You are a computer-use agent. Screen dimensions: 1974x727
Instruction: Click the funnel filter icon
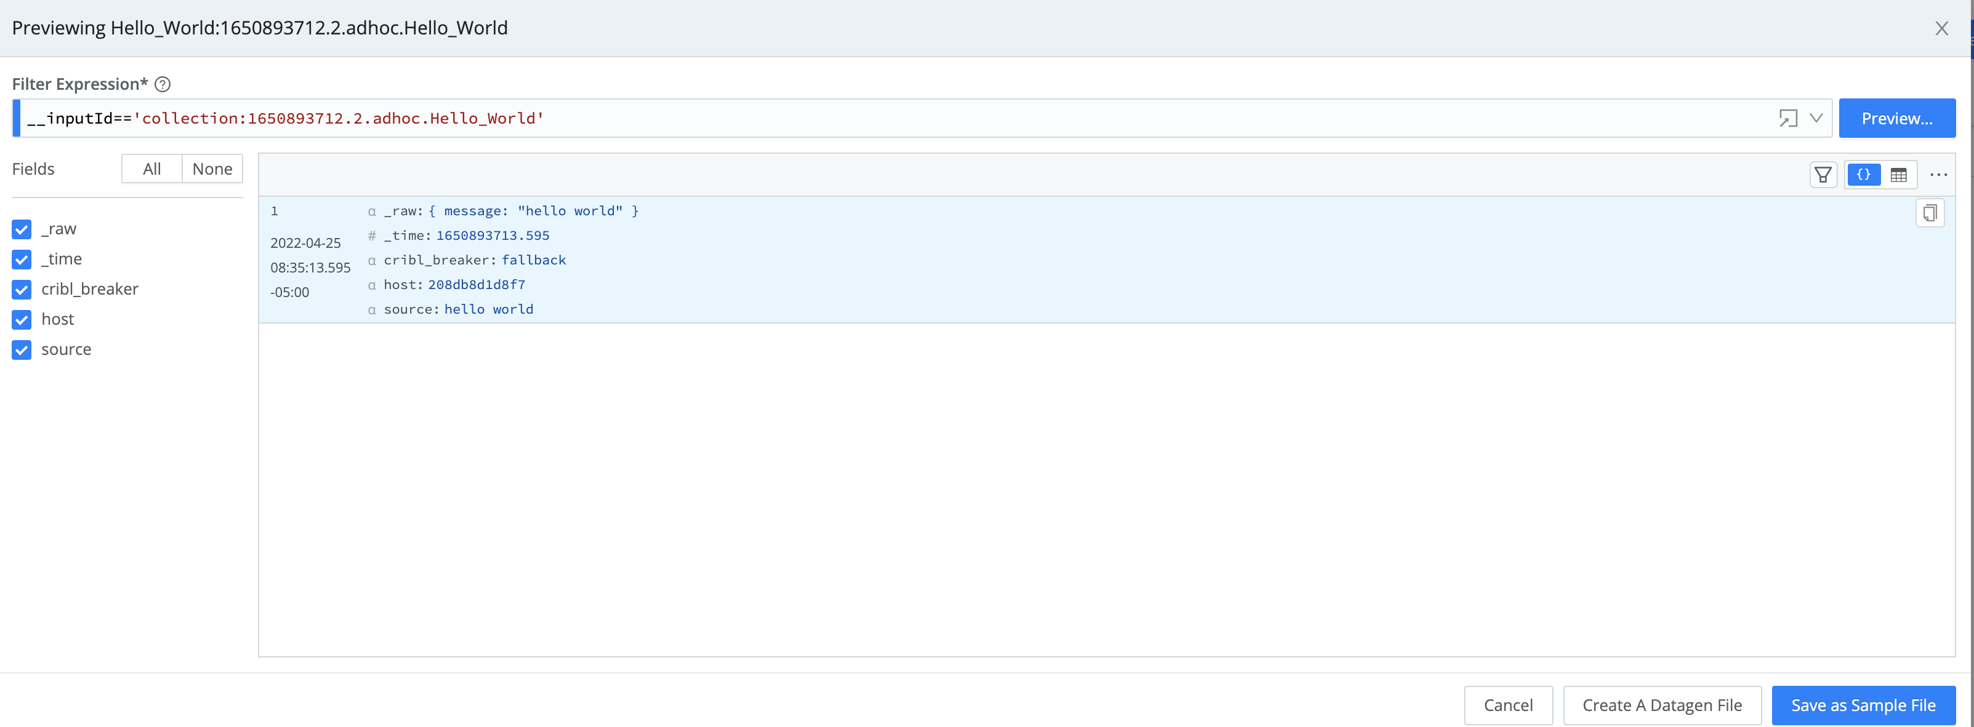(1823, 175)
